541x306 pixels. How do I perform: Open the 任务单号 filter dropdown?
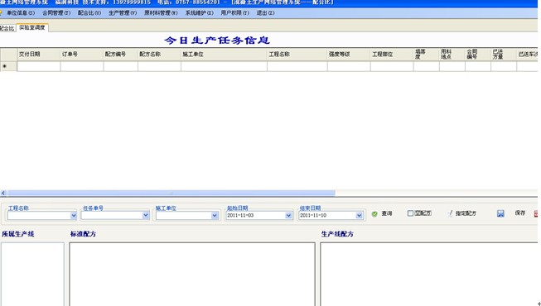tap(146, 215)
